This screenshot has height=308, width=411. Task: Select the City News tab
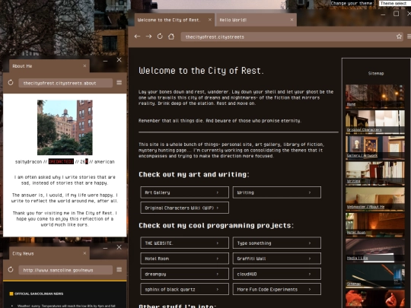tap(49, 253)
